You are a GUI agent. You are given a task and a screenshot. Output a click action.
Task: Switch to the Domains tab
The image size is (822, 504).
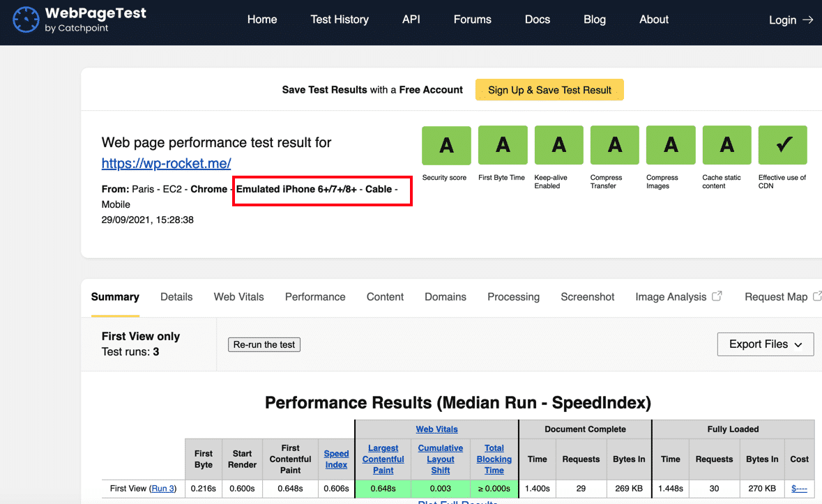tap(445, 297)
